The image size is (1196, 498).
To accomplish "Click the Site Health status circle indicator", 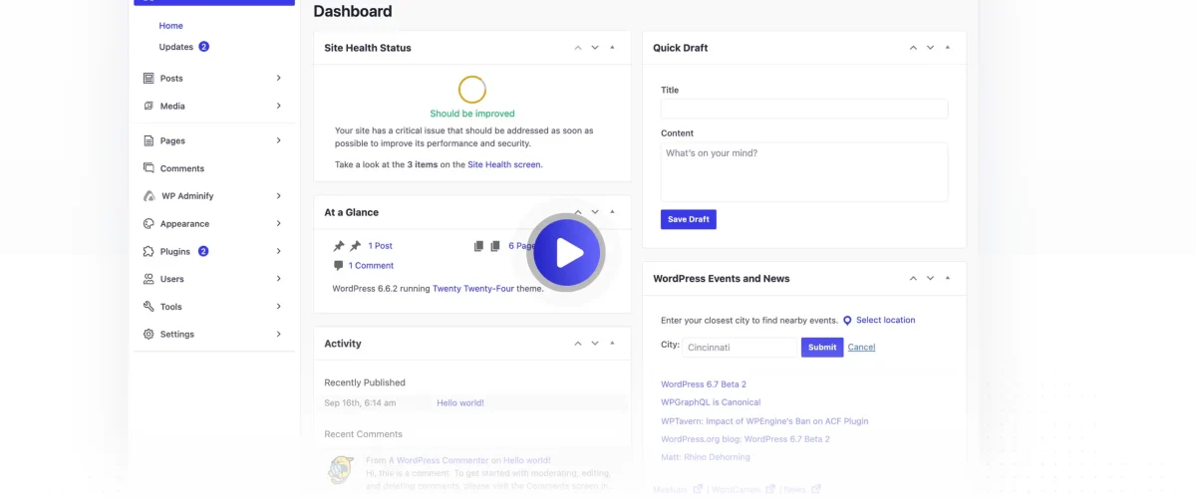I will click(472, 90).
